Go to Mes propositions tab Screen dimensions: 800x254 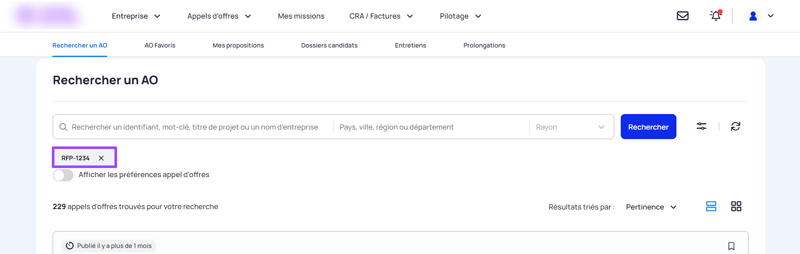[238, 45]
